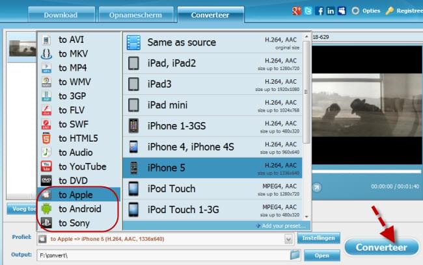The height and width of the screenshot is (265, 423).
Task: Select the to HTML5 shield icon
Action: click(46, 138)
